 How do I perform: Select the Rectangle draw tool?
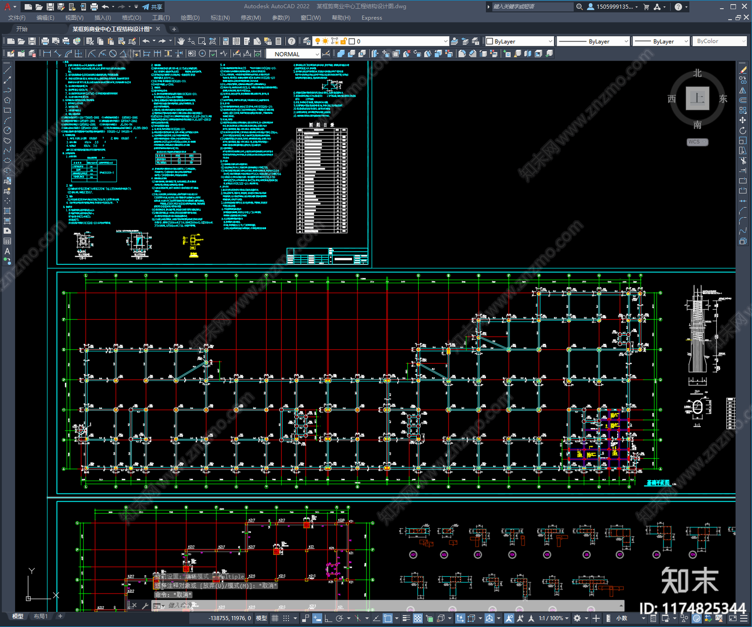(x=7, y=110)
